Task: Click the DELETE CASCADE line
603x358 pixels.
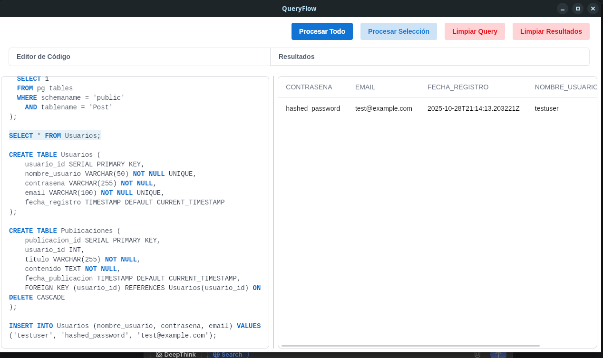Action: 37,298
